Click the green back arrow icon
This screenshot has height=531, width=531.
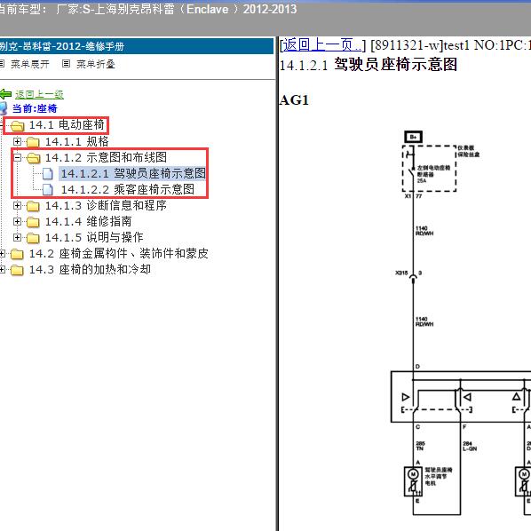click(5, 94)
